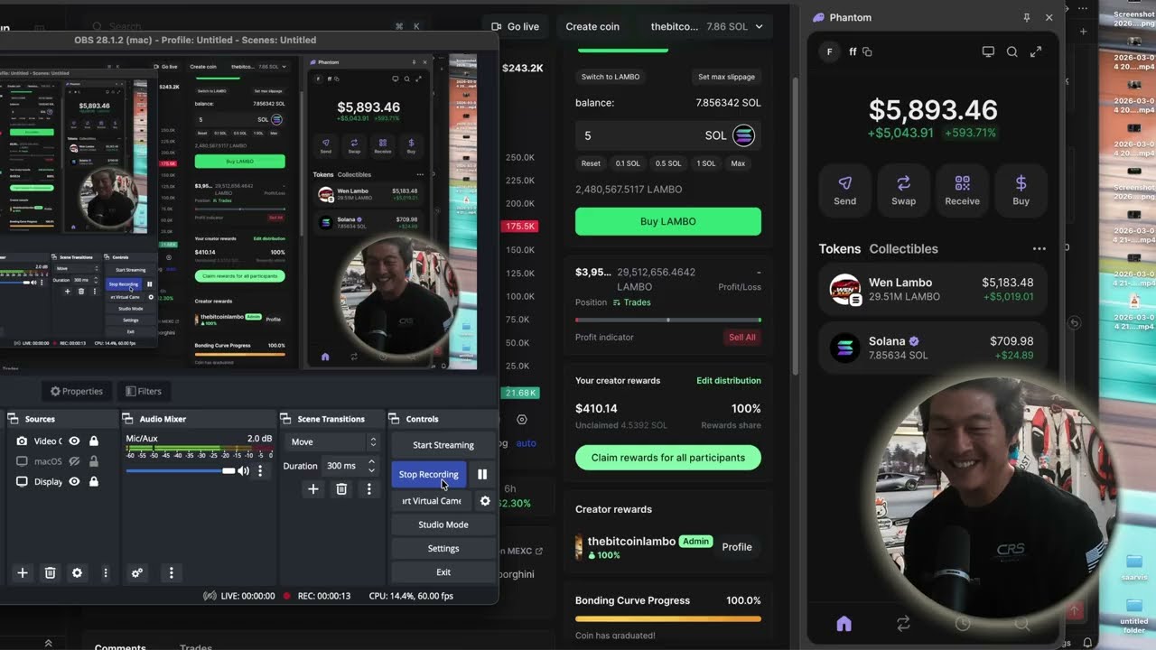Open the Buy action in Phantom
1156x650 pixels.
(x=1021, y=190)
